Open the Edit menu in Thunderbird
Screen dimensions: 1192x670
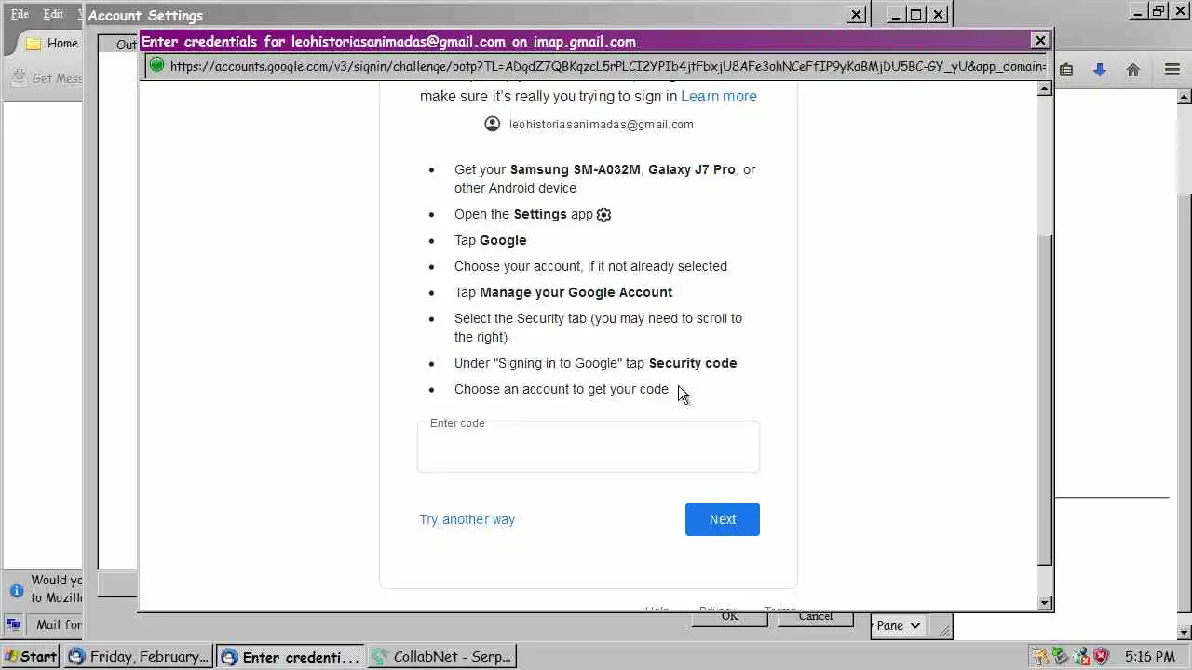point(53,14)
